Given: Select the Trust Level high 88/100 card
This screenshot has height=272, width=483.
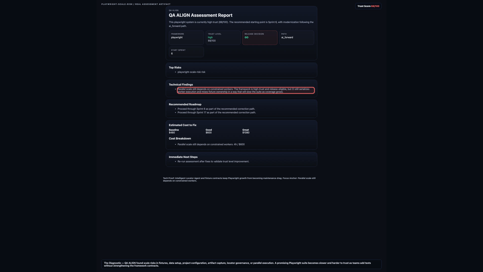Looking at the screenshot, I should coord(223,38).
